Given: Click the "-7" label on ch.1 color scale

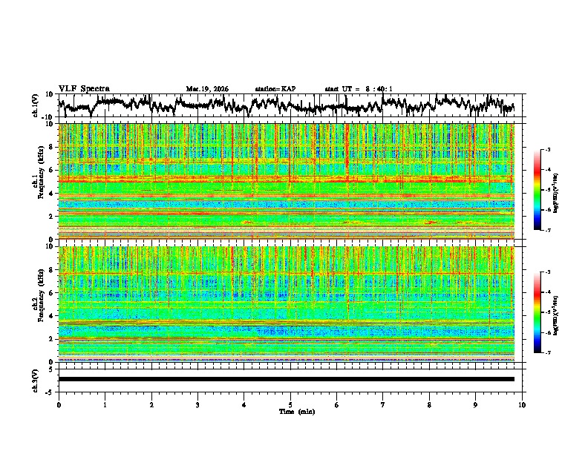Looking at the screenshot, I should tap(548, 230).
